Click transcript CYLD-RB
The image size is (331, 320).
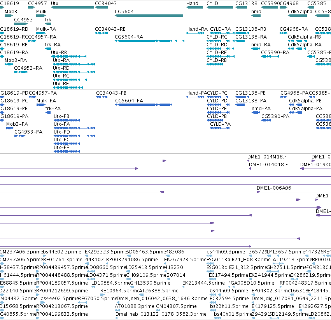pos(215,64)
